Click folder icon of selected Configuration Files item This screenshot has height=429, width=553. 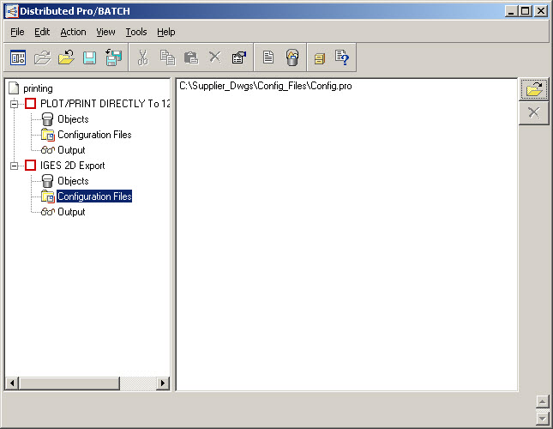click(48, 196)
